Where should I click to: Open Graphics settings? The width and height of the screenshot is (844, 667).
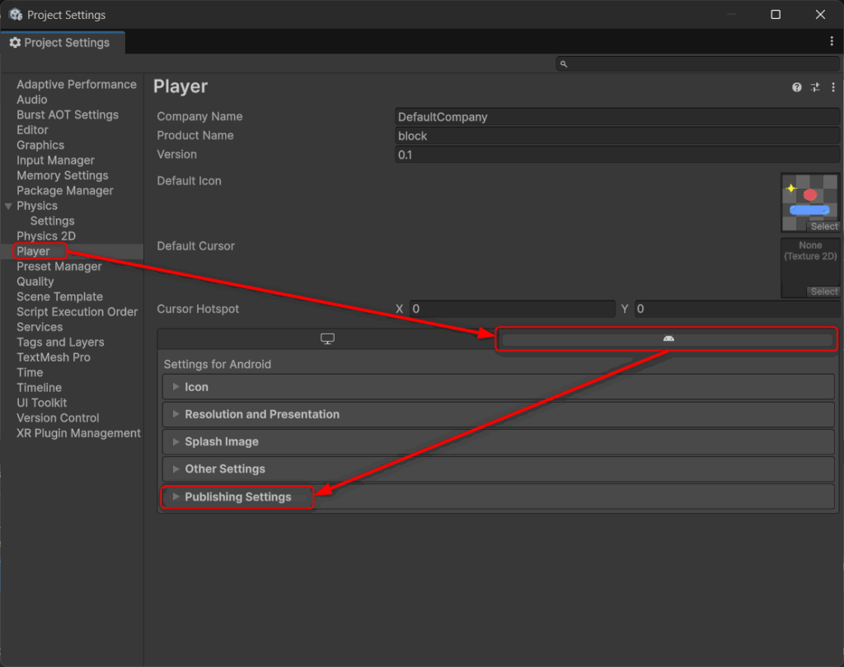40,145
